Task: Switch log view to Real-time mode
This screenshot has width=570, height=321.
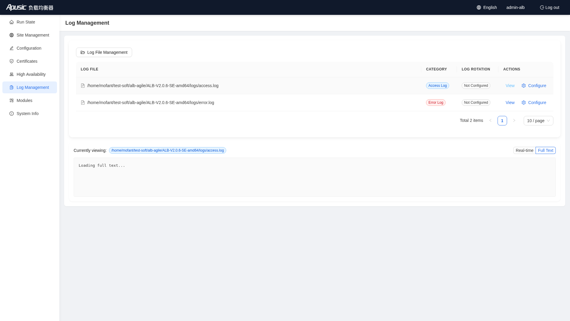Action: (524, 150)
